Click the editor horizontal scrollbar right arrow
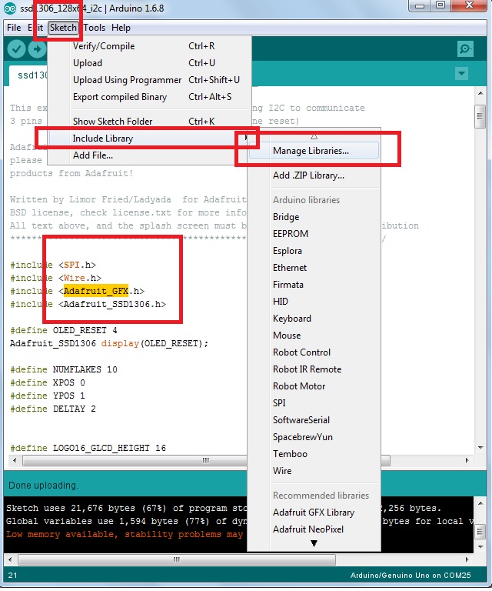The height and width of the screenshot is (591, 492). tap(467, 460)
